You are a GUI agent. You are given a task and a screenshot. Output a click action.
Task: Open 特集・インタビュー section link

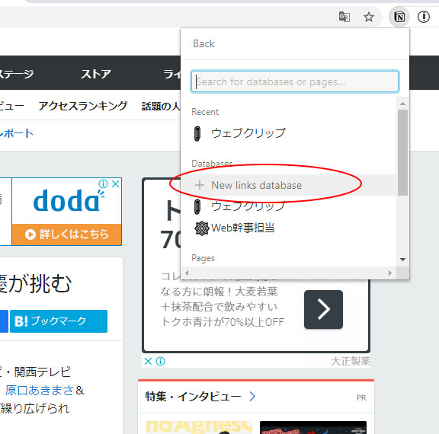tap(193, 397)
